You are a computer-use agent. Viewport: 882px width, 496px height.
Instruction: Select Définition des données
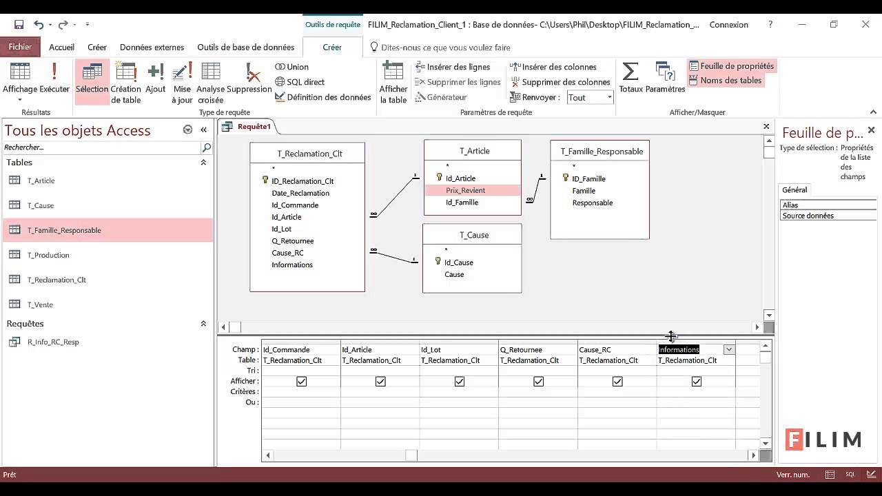tap(323, 97)
